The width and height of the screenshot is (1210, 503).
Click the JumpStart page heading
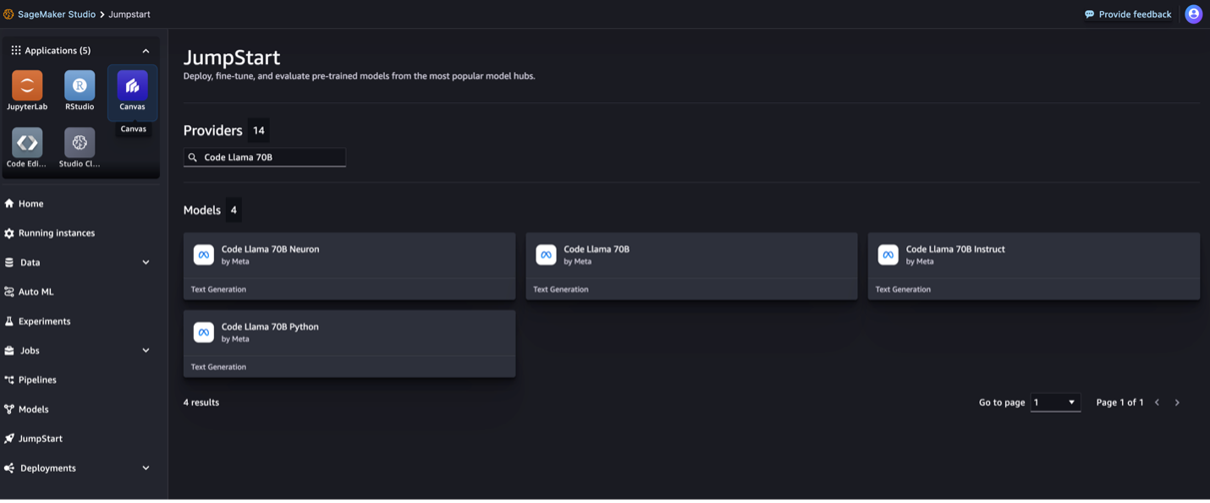[232, 57]
